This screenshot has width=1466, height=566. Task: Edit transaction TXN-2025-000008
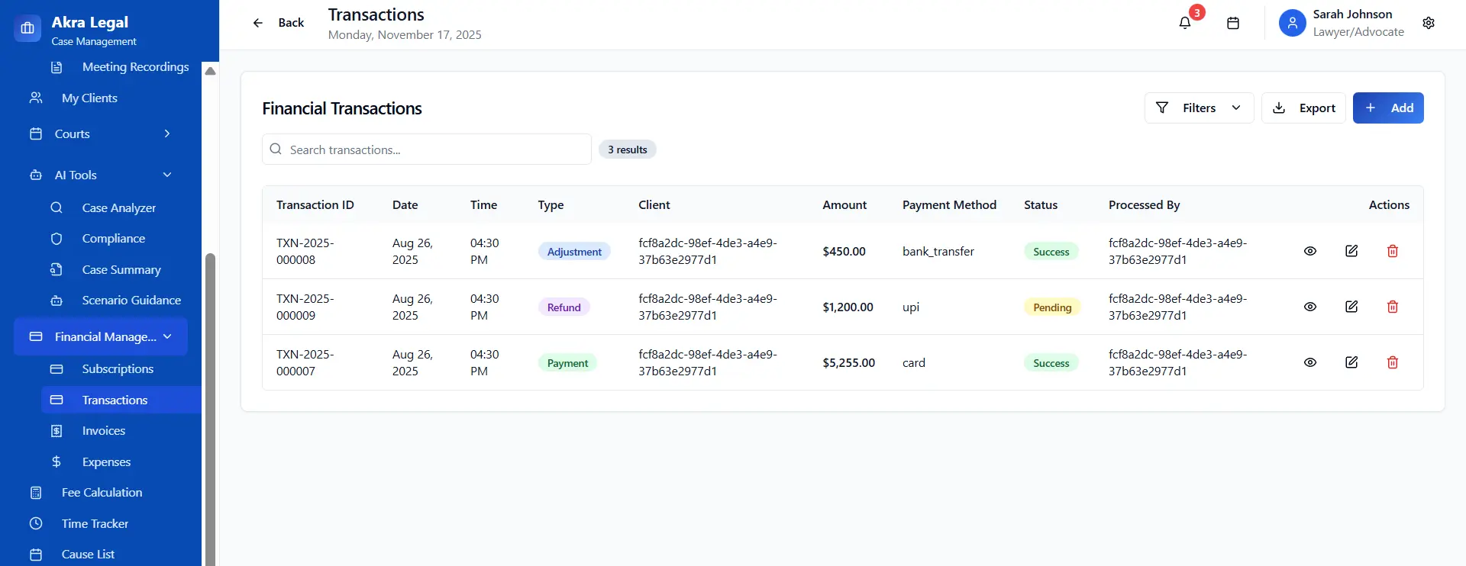click(x=1351, y=251)
